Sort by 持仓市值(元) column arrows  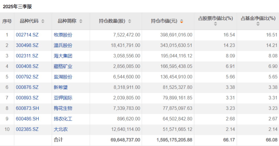point(182,21)
